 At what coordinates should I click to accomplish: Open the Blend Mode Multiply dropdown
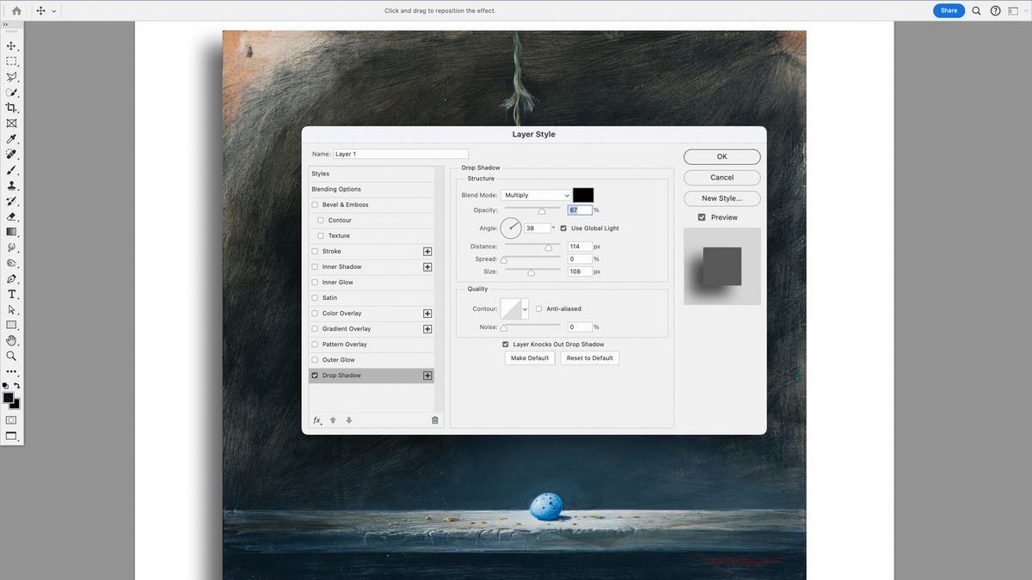536,196
